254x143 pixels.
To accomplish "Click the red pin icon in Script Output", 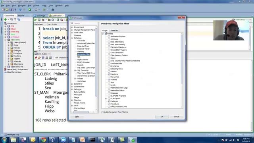I will click(36, 58).
